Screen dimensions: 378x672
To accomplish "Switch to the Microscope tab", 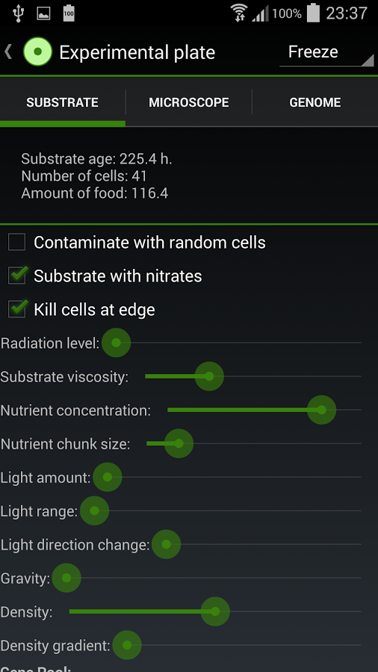I will [x=188, y=102].
